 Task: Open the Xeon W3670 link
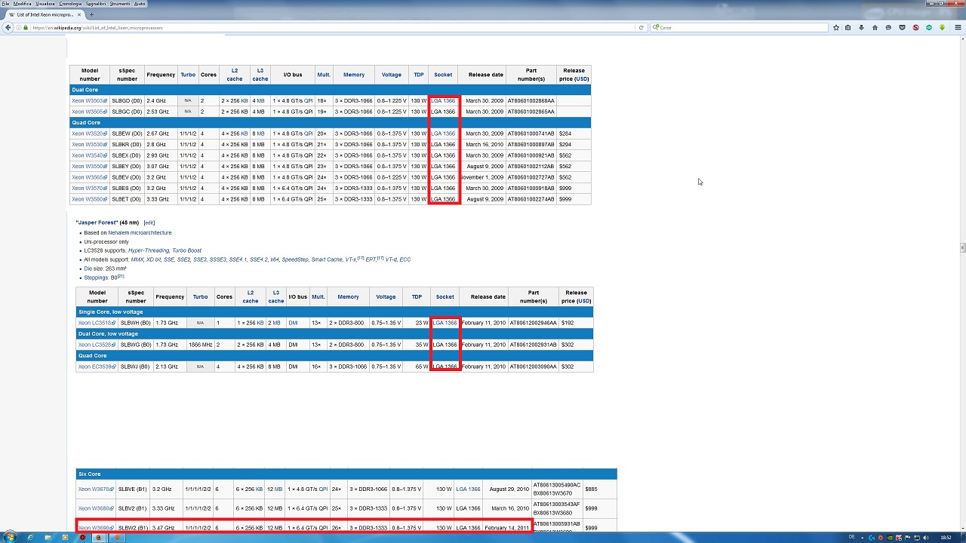pyautogui.click(x=96, y=489)
